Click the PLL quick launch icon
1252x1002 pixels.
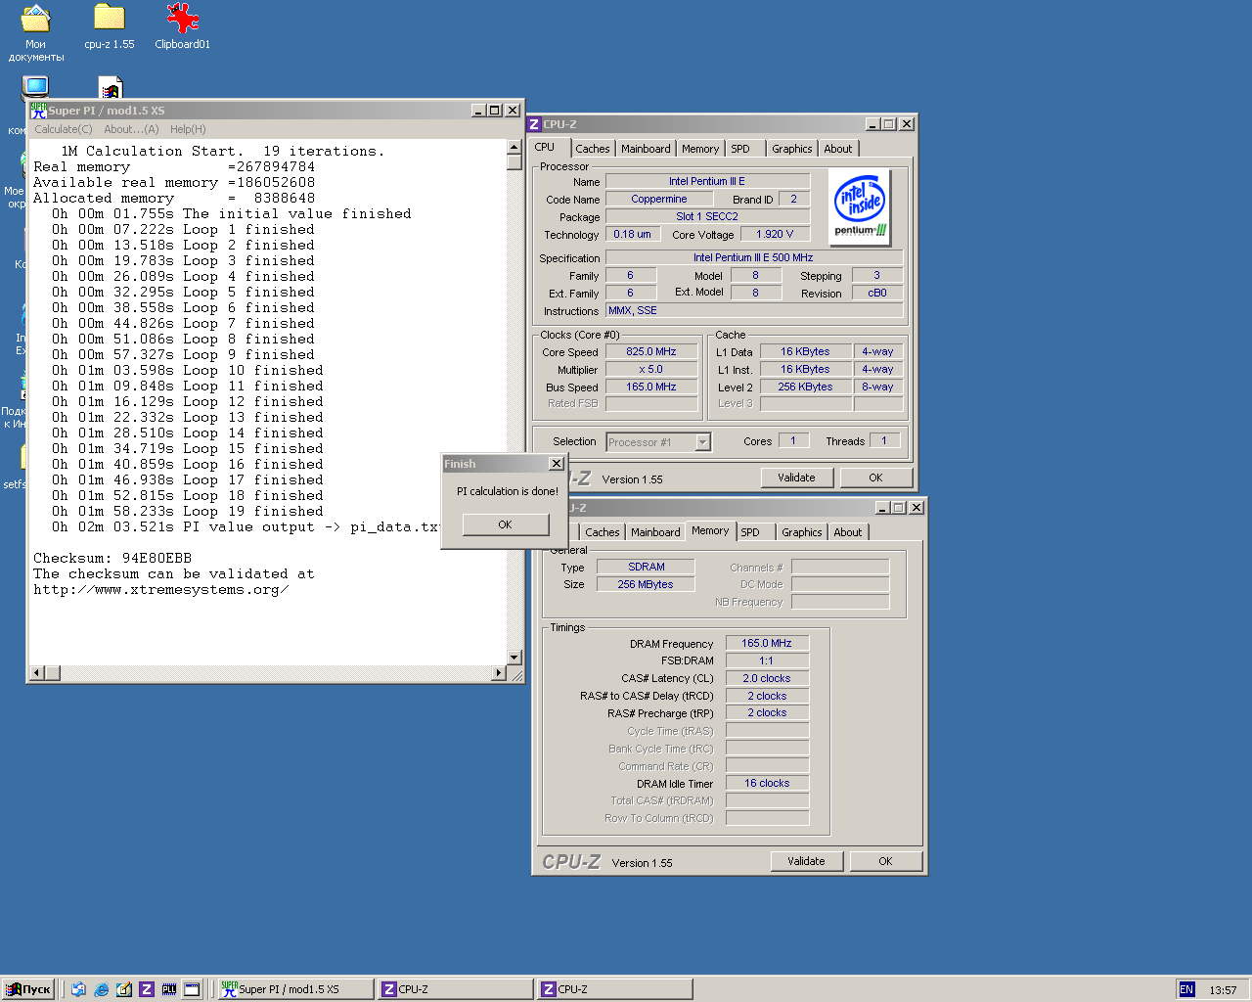(168, 989)
